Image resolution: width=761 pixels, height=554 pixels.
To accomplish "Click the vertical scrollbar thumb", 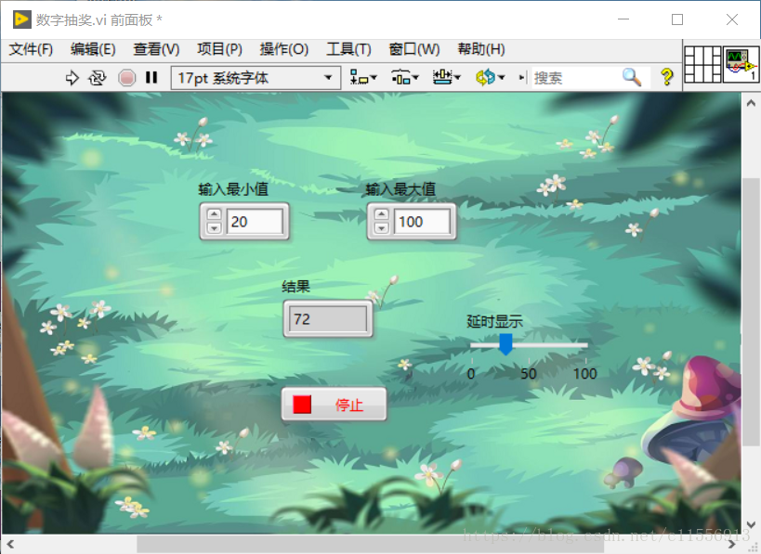I will (751, 311).
